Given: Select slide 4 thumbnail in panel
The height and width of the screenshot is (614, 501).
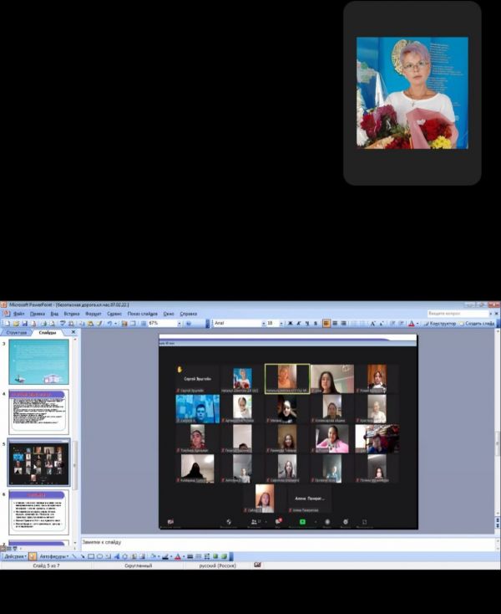Looking at the screenshot, I should coord(39,412).
